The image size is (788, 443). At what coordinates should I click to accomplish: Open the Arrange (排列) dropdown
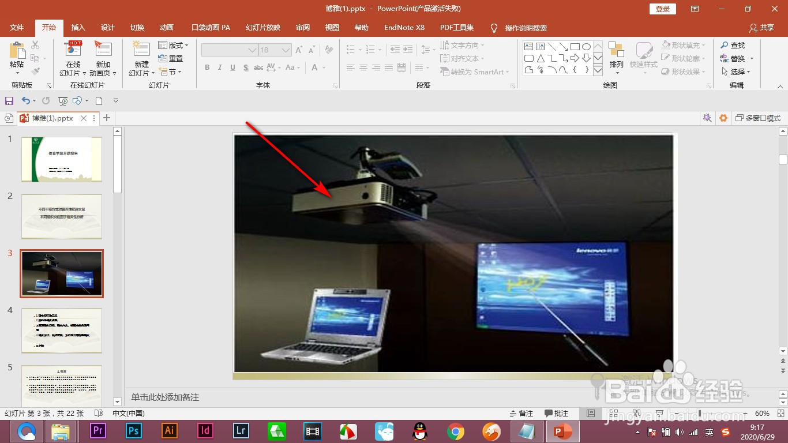coord(617,58)
